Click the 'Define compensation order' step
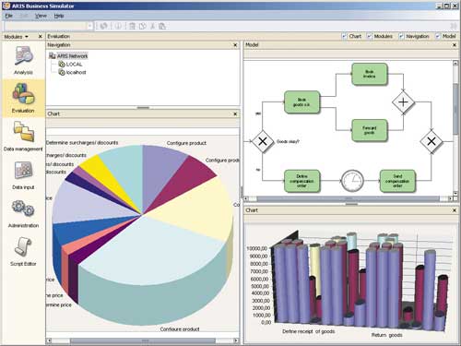The height and width of the screenshot is (346, 461). pyautogui.click(x=301, y=181)
